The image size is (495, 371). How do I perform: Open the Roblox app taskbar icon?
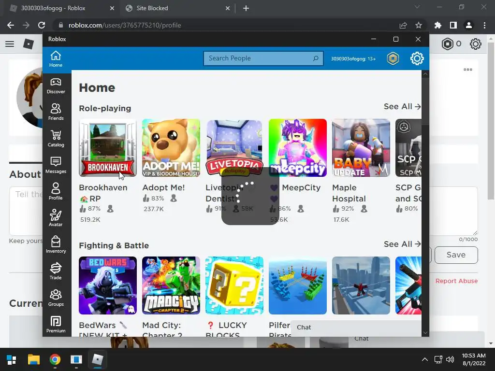pyautogui.click(x=98, y=359)
